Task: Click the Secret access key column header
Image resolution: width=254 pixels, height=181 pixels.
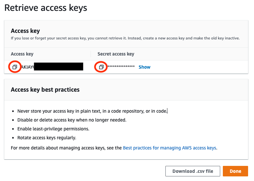Action: coord(116,54)
